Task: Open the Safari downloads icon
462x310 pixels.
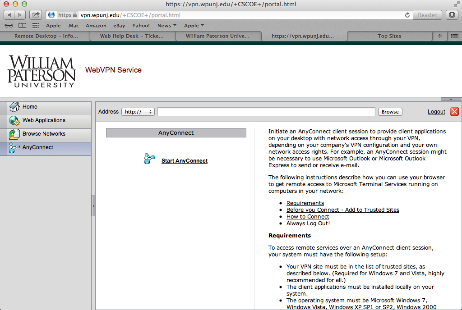Action: pyautogui.click(x=452, y=15)
